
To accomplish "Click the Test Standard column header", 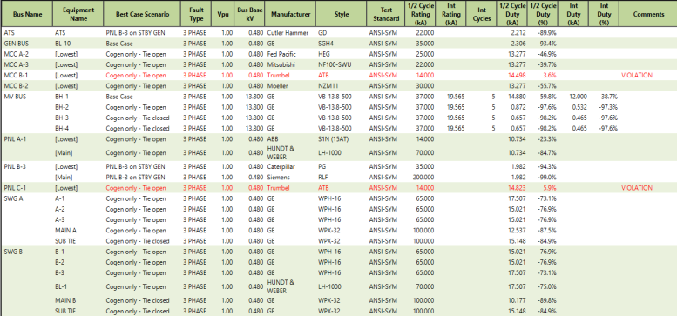I will point(384,14).
